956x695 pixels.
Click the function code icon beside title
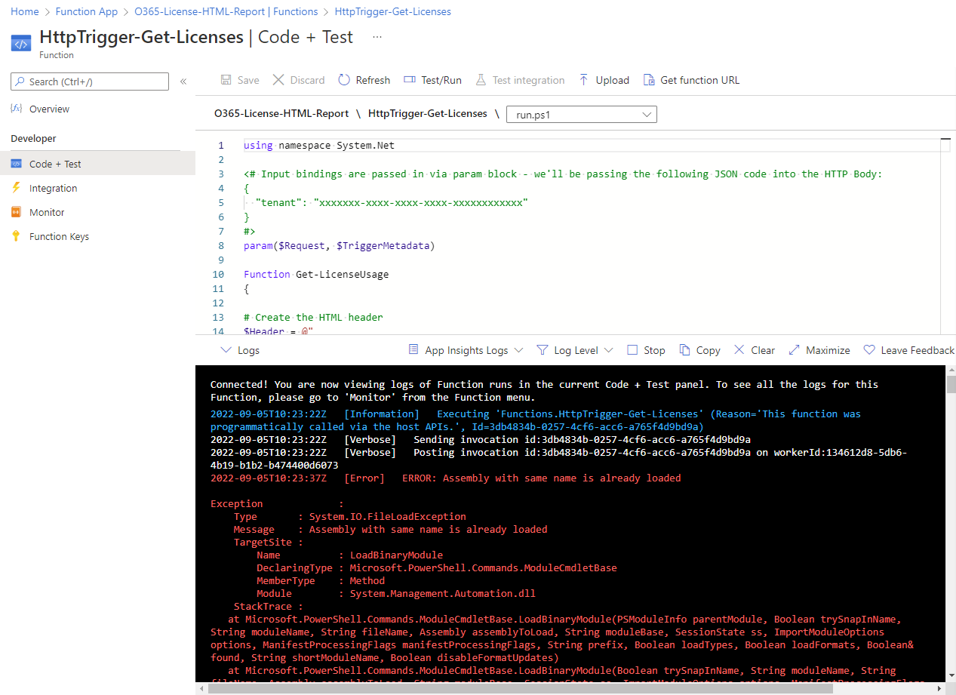click(x=21, y=43)
